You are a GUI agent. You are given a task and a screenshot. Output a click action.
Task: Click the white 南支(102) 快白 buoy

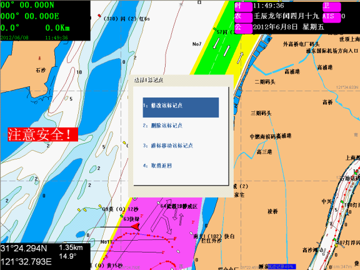(191, 233)
